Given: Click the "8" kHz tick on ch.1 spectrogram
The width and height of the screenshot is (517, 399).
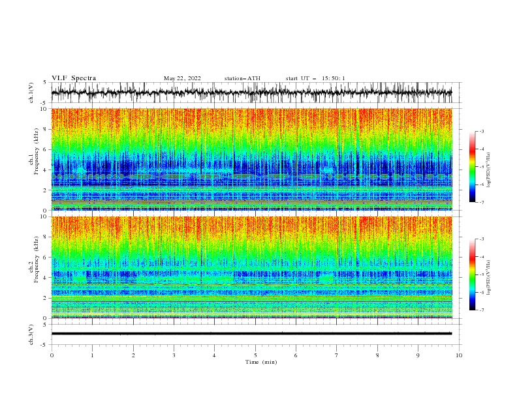Looking at the screenshot, I should coord(45,129).
